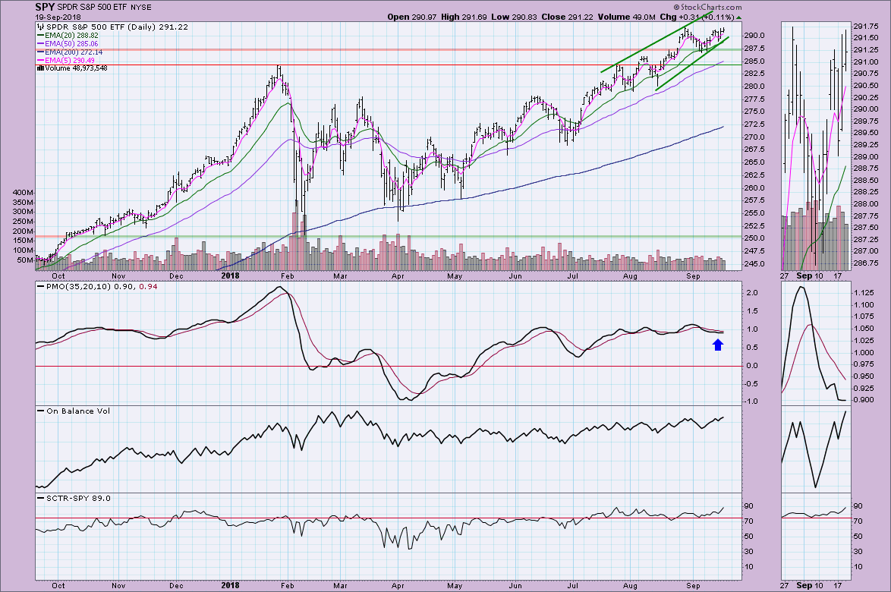Click the Apr label under price panel

pyautogui.click(x=398, y=276)
